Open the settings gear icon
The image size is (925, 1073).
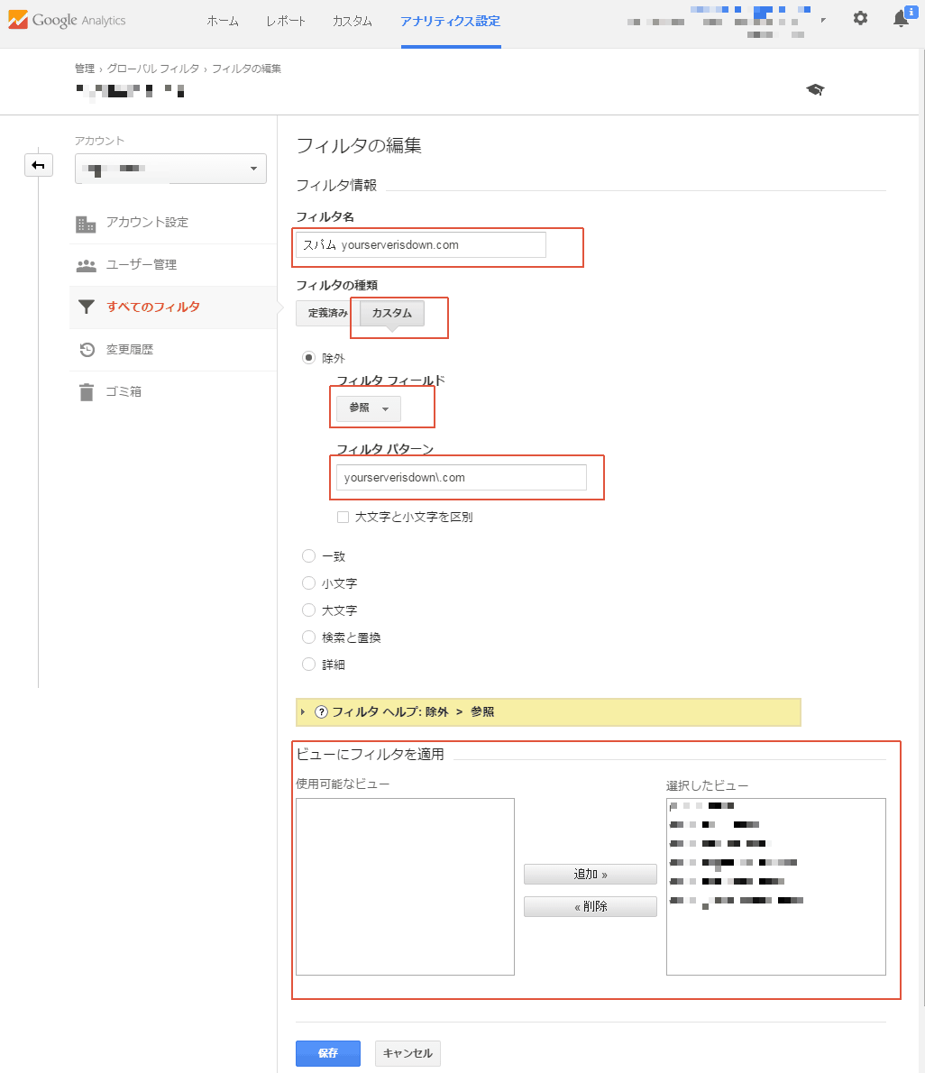tap(861, 18)
